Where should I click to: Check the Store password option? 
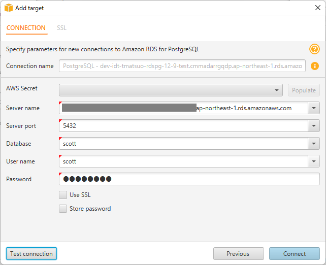tap(63, 209)
